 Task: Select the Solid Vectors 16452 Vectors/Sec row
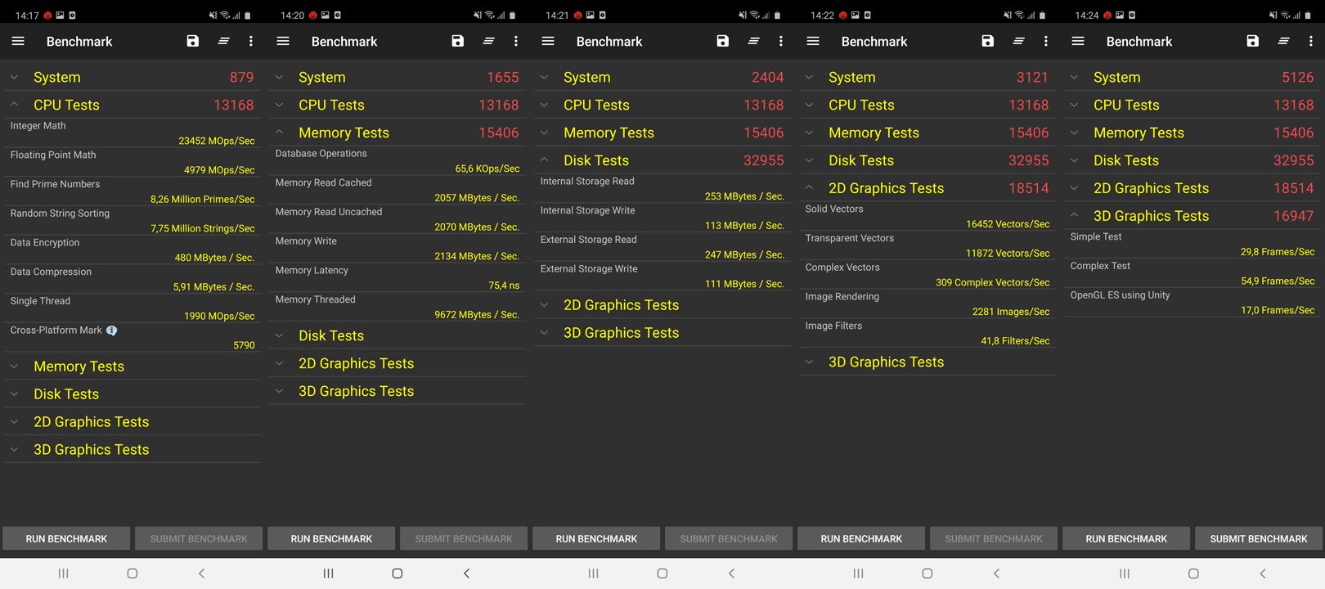pyautogui.click(x=927, y=217)
